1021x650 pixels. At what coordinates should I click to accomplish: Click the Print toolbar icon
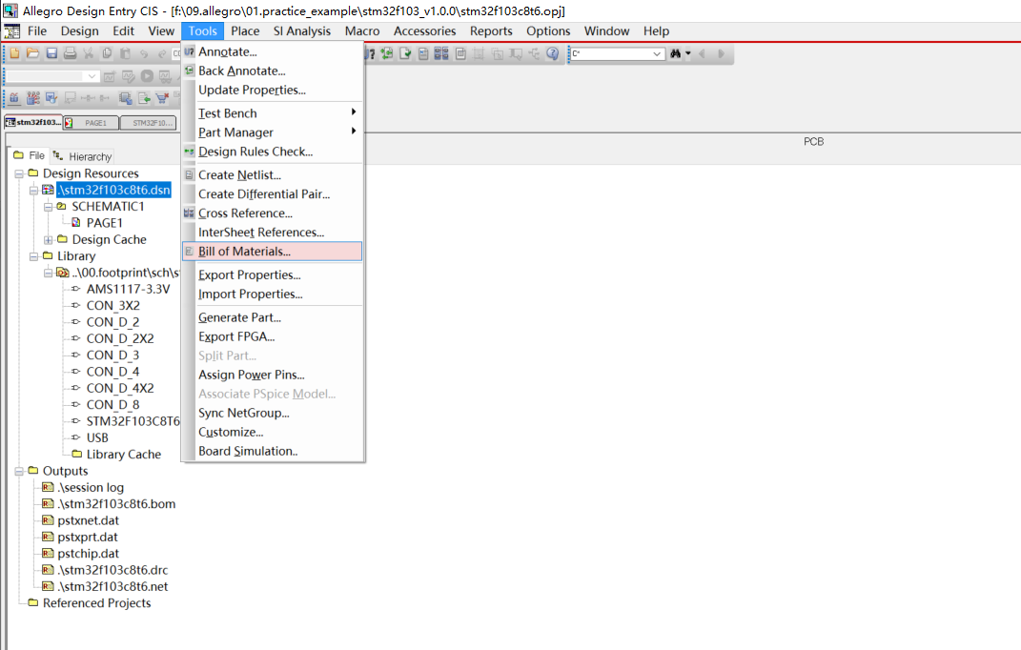pyautogui.click(x=70, y=53)
